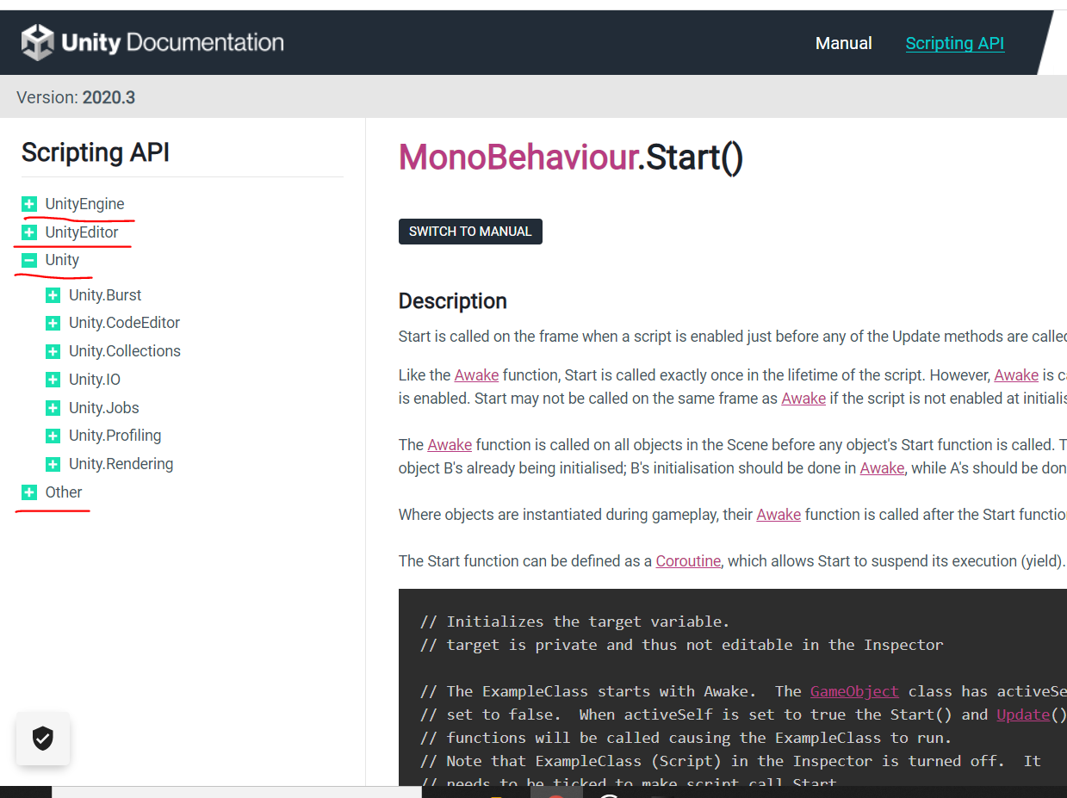Open the GameObject link in code comment
Screen dimensions: 1067x798
click(x=853, y=691)
